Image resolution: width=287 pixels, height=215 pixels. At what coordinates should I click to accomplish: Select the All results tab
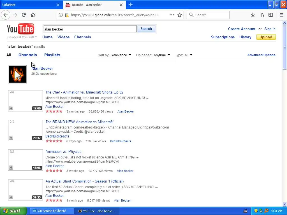(x=9, y=55)
